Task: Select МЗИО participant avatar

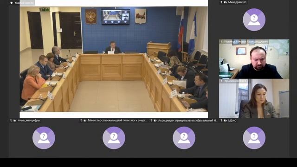Action: point(254,138)
